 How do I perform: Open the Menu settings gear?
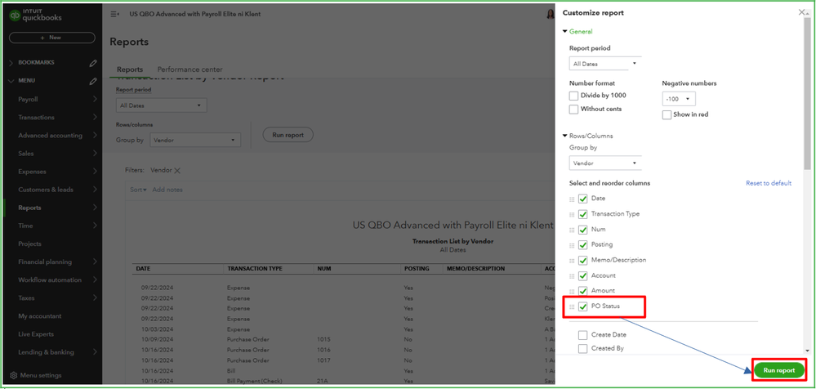[14, 375]
